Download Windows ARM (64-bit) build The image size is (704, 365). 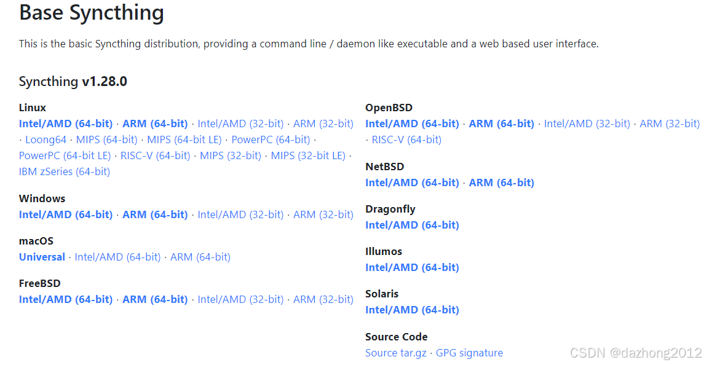[155, 214]
